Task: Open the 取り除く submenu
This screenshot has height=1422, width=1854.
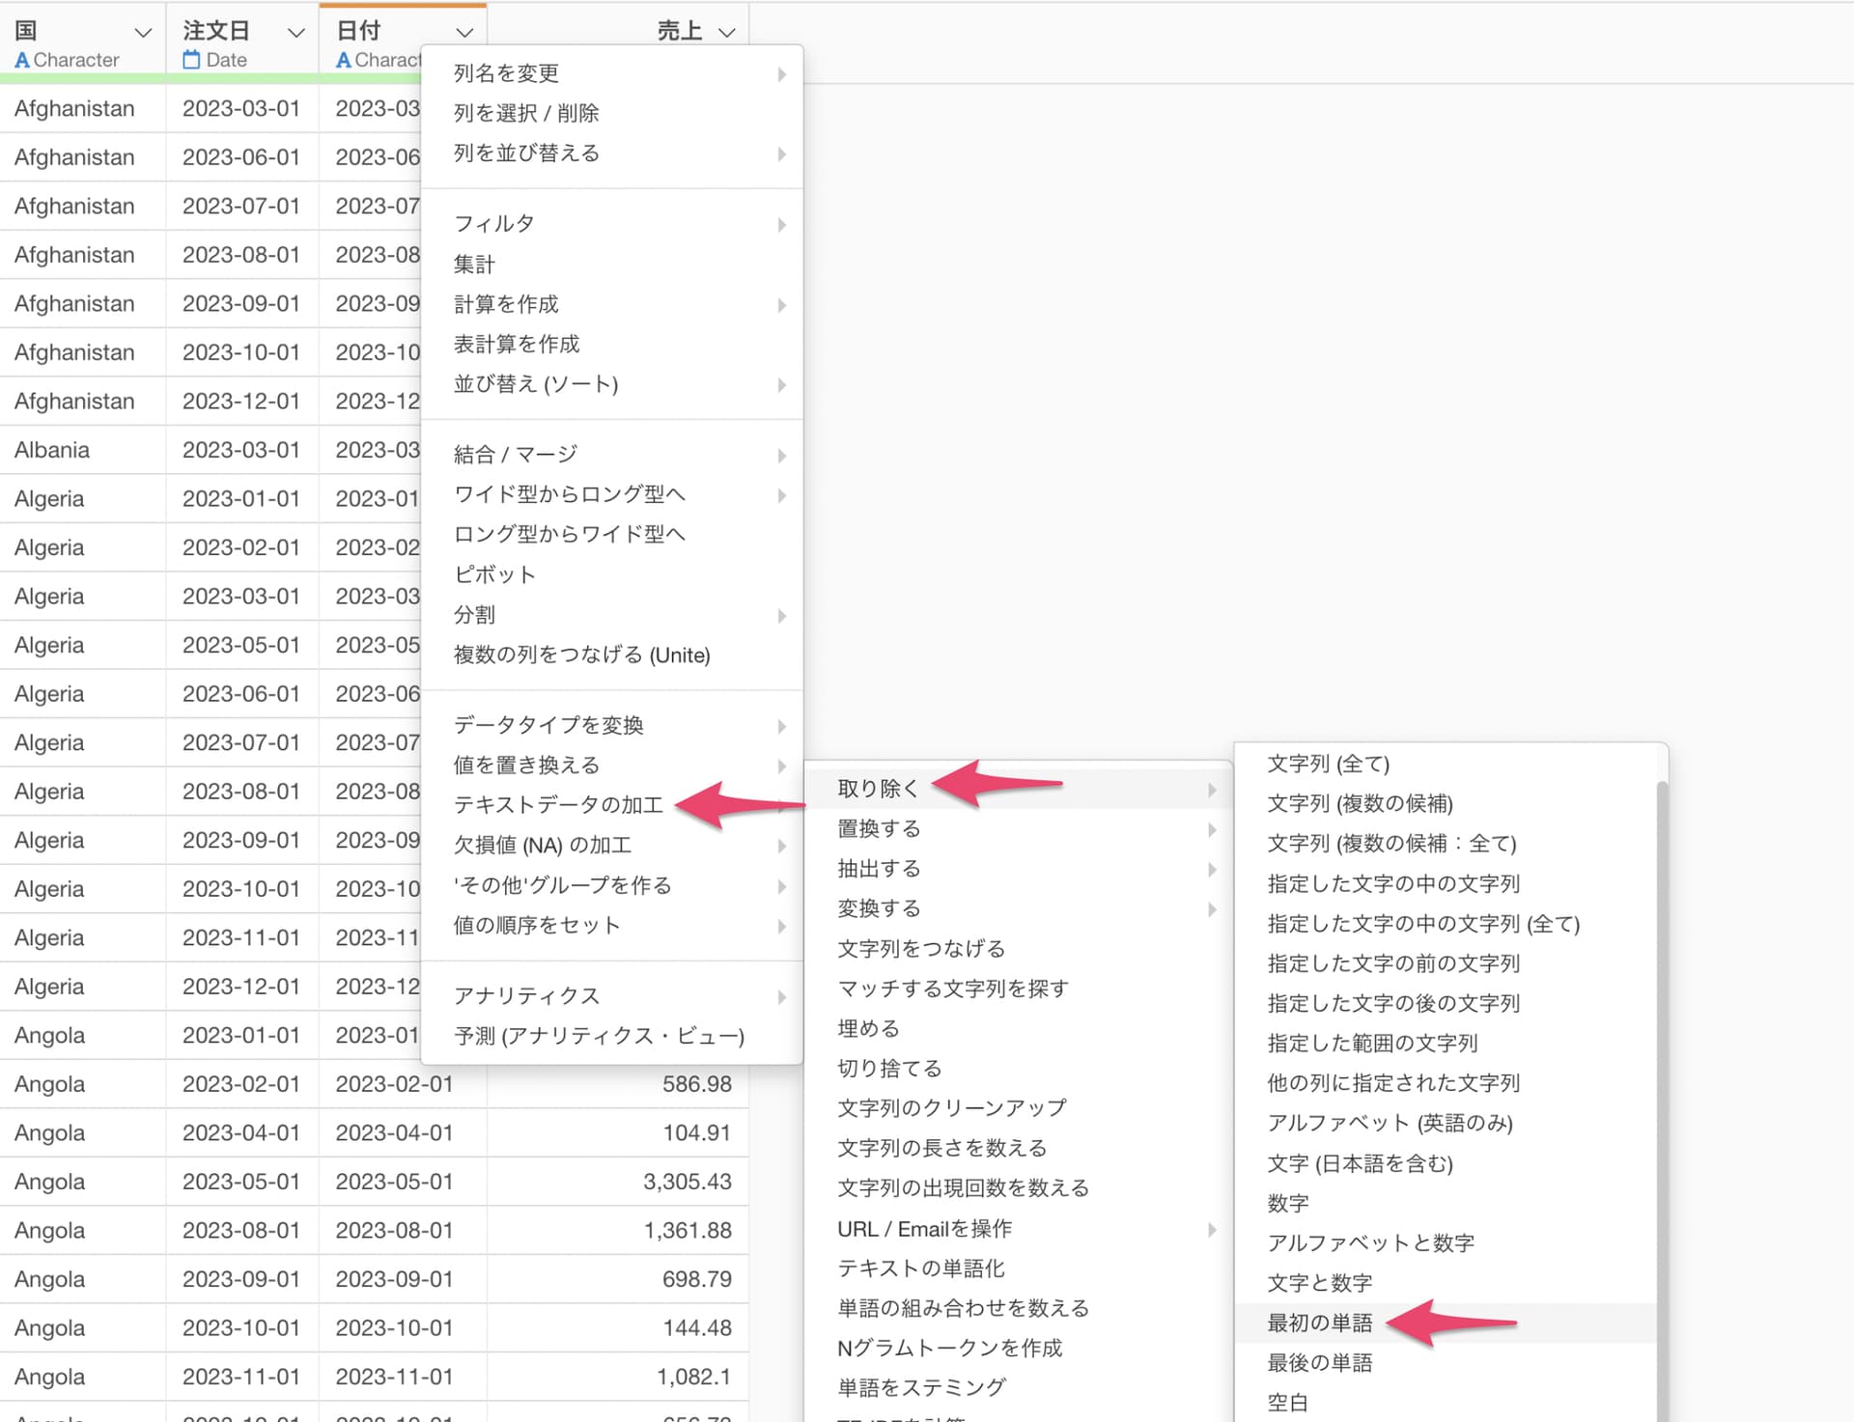Action: [x=1019, y=789]
